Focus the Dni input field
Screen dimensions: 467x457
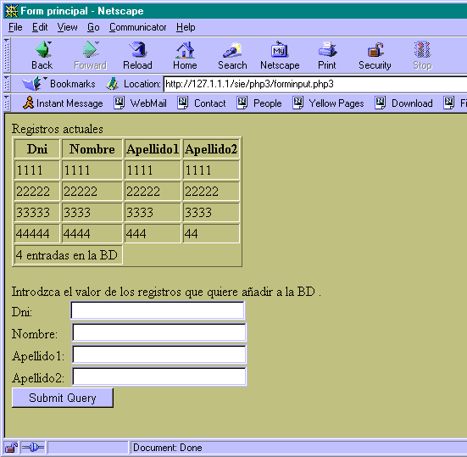(158, 310)
